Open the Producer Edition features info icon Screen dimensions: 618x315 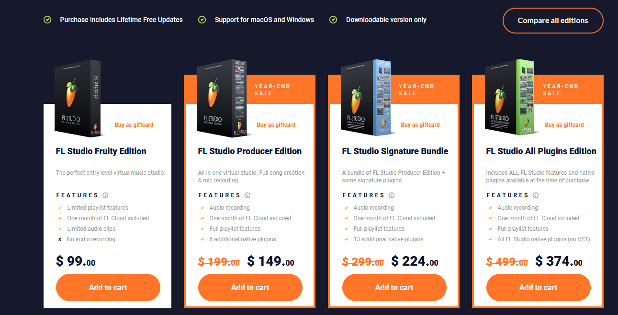point(247,195)
